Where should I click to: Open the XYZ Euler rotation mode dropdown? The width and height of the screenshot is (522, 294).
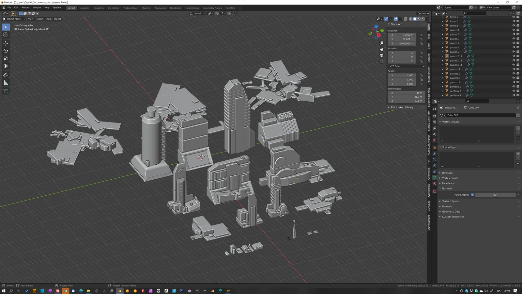pyautogui.click(x=407, y=66)
